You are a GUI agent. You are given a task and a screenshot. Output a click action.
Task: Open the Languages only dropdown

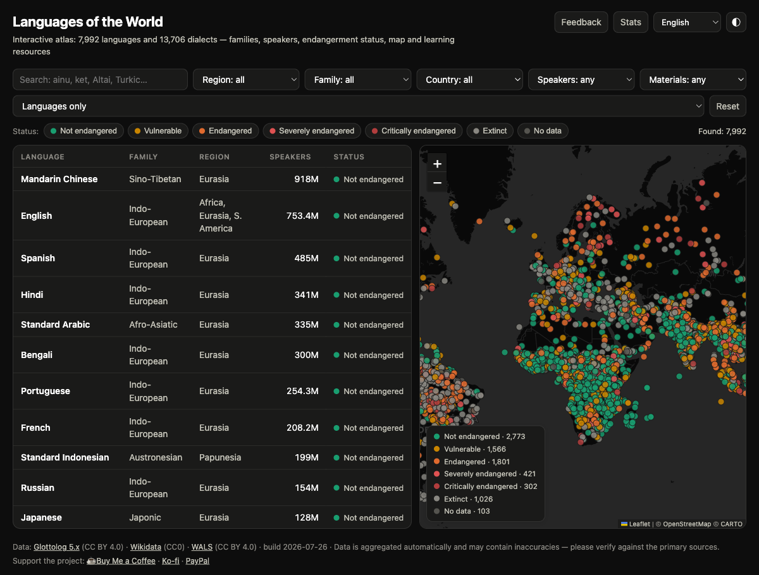358,106
